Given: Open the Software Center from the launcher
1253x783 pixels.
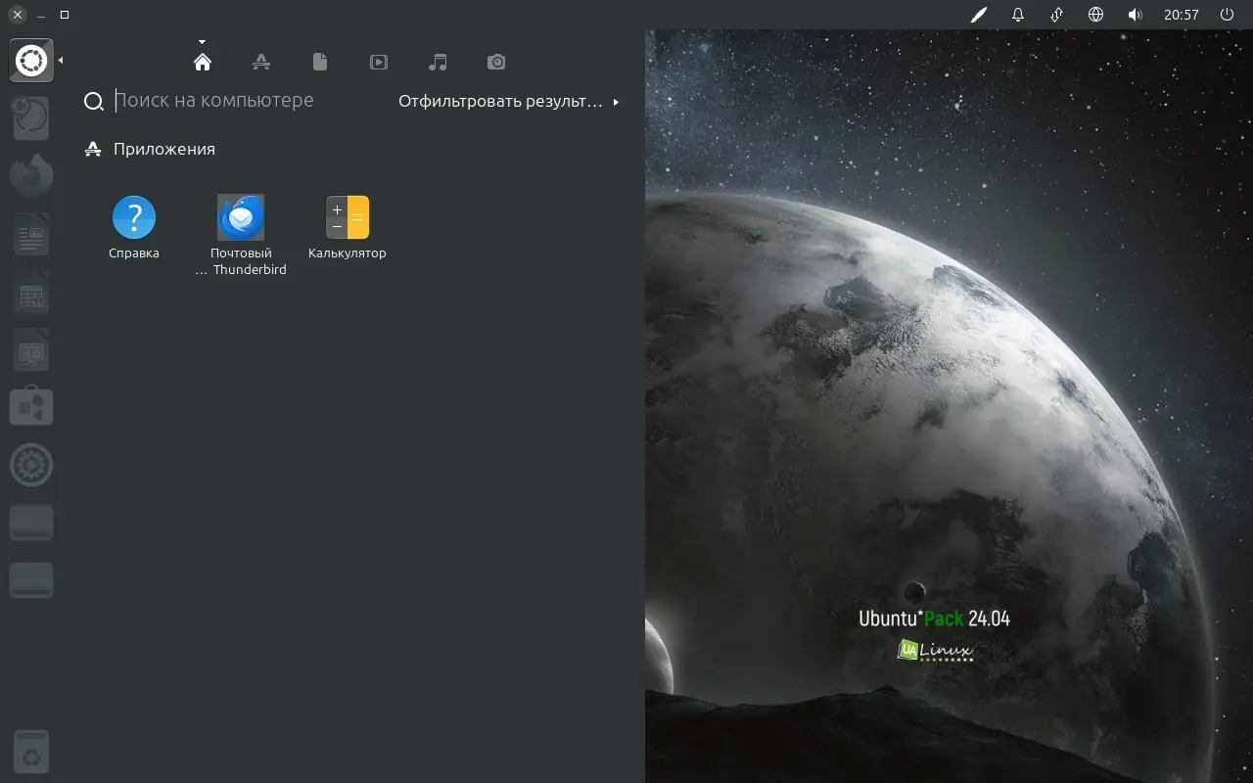Looking at the screenshot, I should [x=31, y=407].
